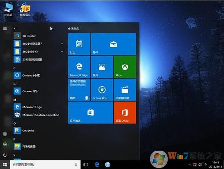Expand the 360安全中心 folder
The height and width of the screenshot is (169, 224).
(62, 51)
